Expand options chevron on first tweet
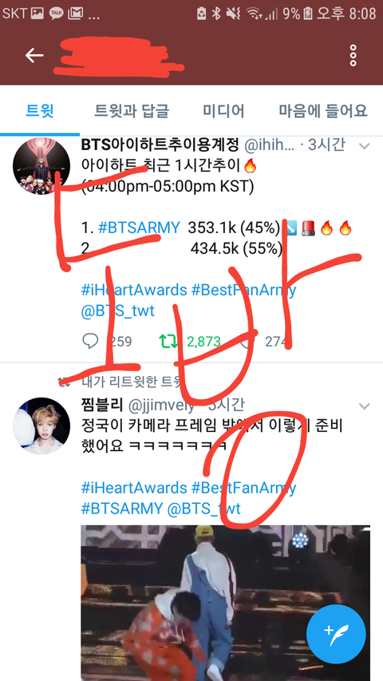 pyautogui.click(x=364, y=146)
